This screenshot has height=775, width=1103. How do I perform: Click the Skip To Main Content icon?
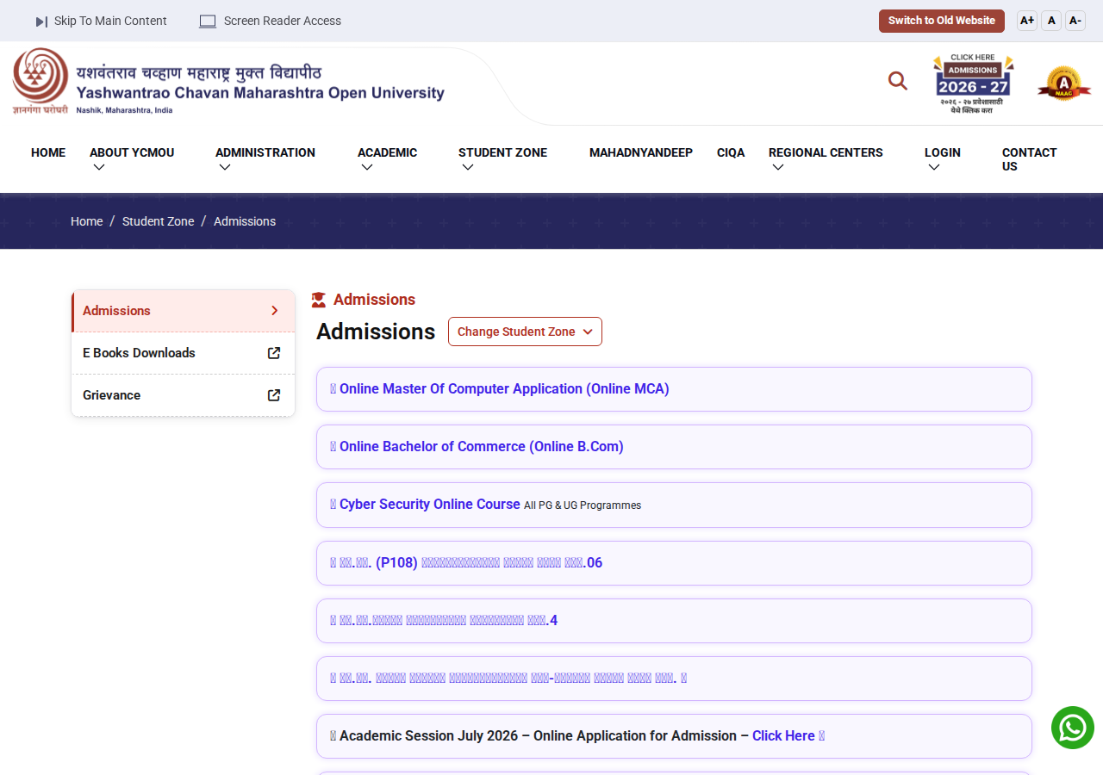[41, 22]
